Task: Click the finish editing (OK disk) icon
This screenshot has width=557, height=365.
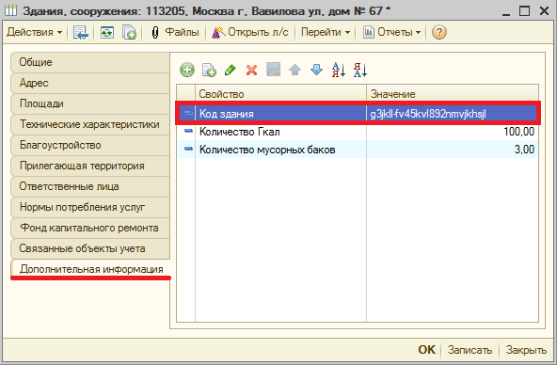Action: click(x=273, y=70)
